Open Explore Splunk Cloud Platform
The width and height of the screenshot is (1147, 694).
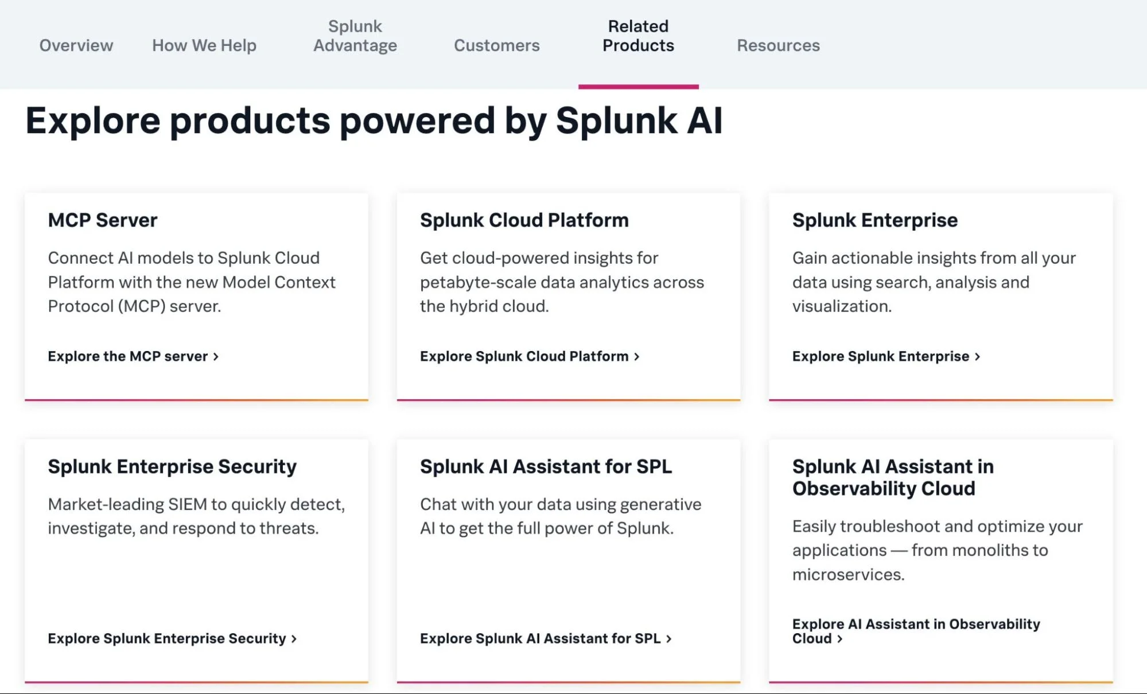tap(524, 356)
